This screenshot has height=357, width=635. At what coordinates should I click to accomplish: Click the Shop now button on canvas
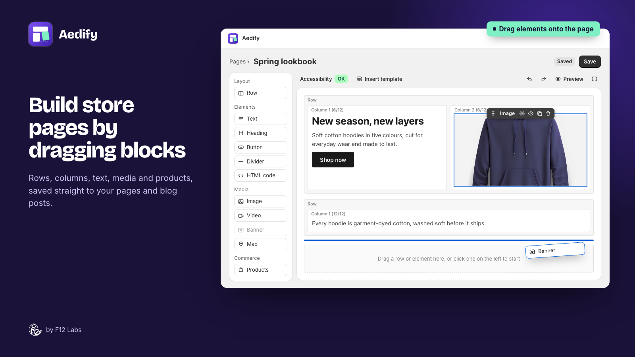tap(333, 160)
